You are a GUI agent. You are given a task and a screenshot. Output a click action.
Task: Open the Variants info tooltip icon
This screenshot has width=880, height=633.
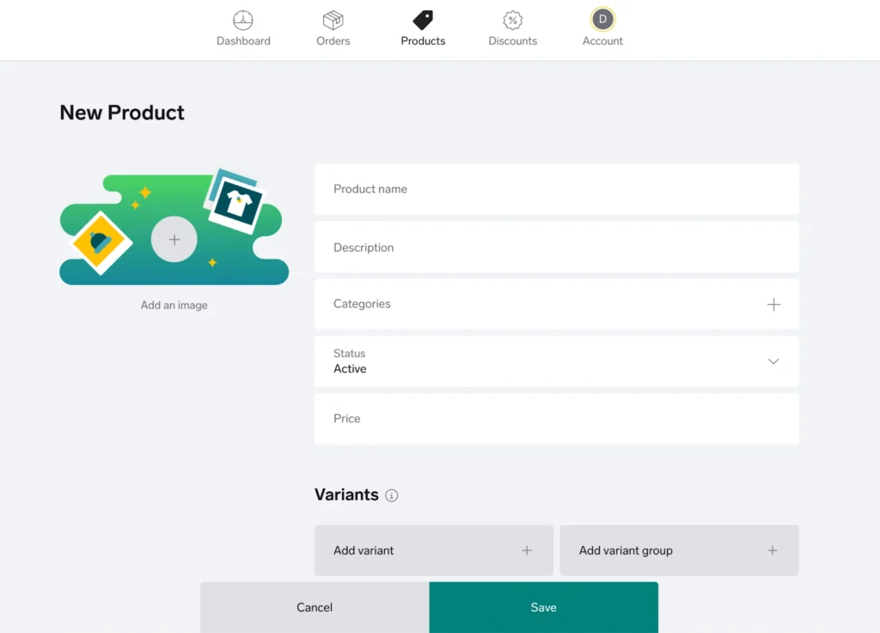pos(393,496)
